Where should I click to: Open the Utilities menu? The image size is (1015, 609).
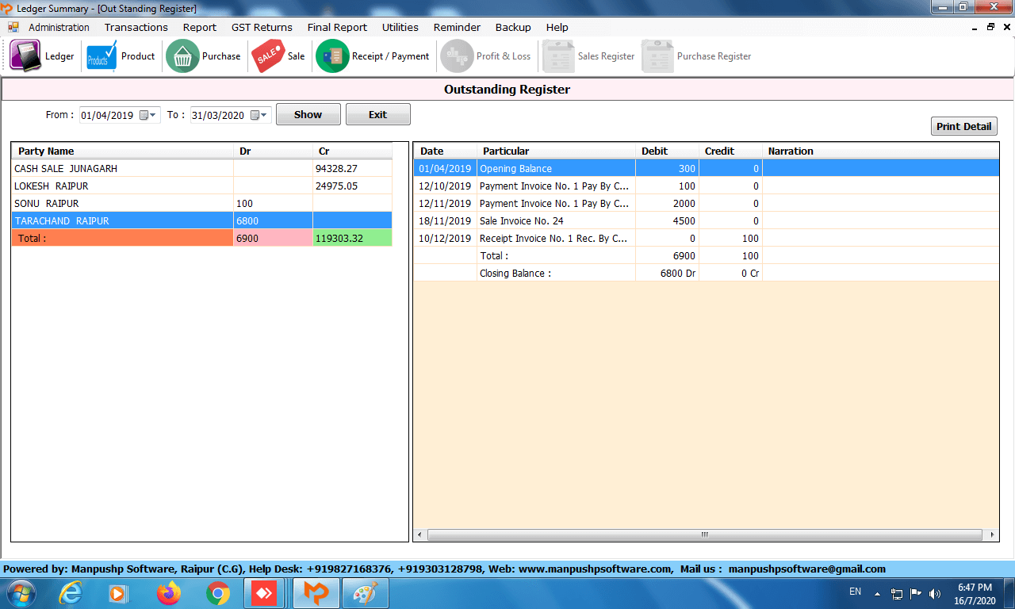(400, 27)
